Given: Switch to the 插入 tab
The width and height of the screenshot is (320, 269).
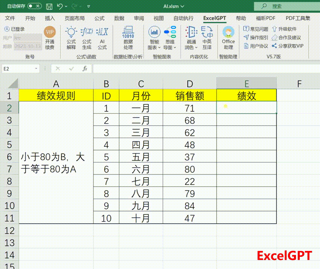Looking at the screenshot, I should click(x=50, y=18).
